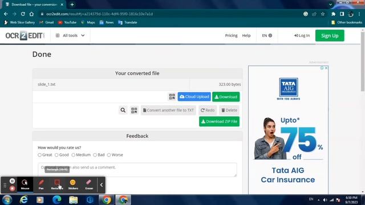
Task: Bookmark this page with the star icon
Action: (323, 14)
